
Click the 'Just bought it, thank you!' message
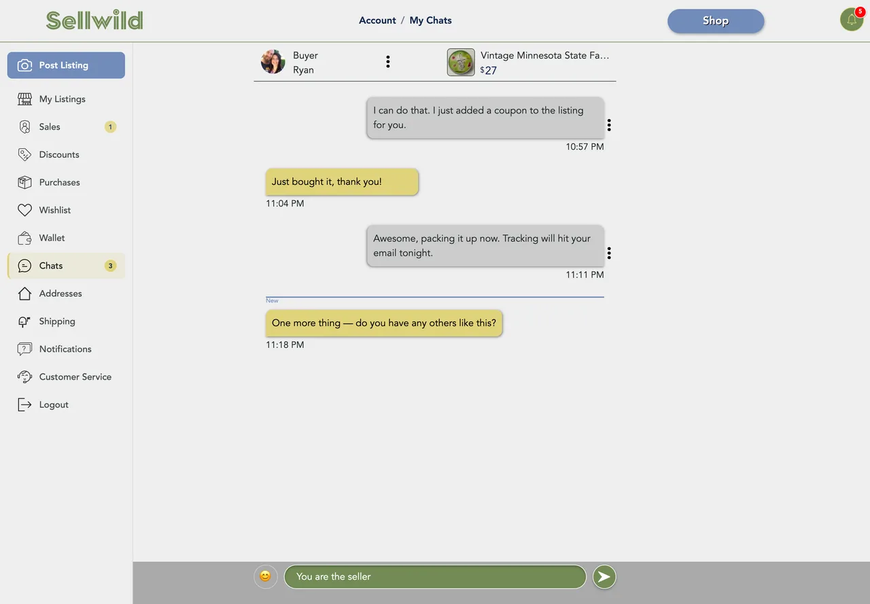tap(342, 182)
